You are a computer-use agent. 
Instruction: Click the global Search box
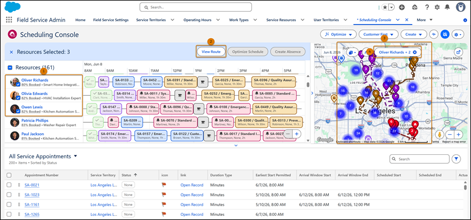(196, 7)
